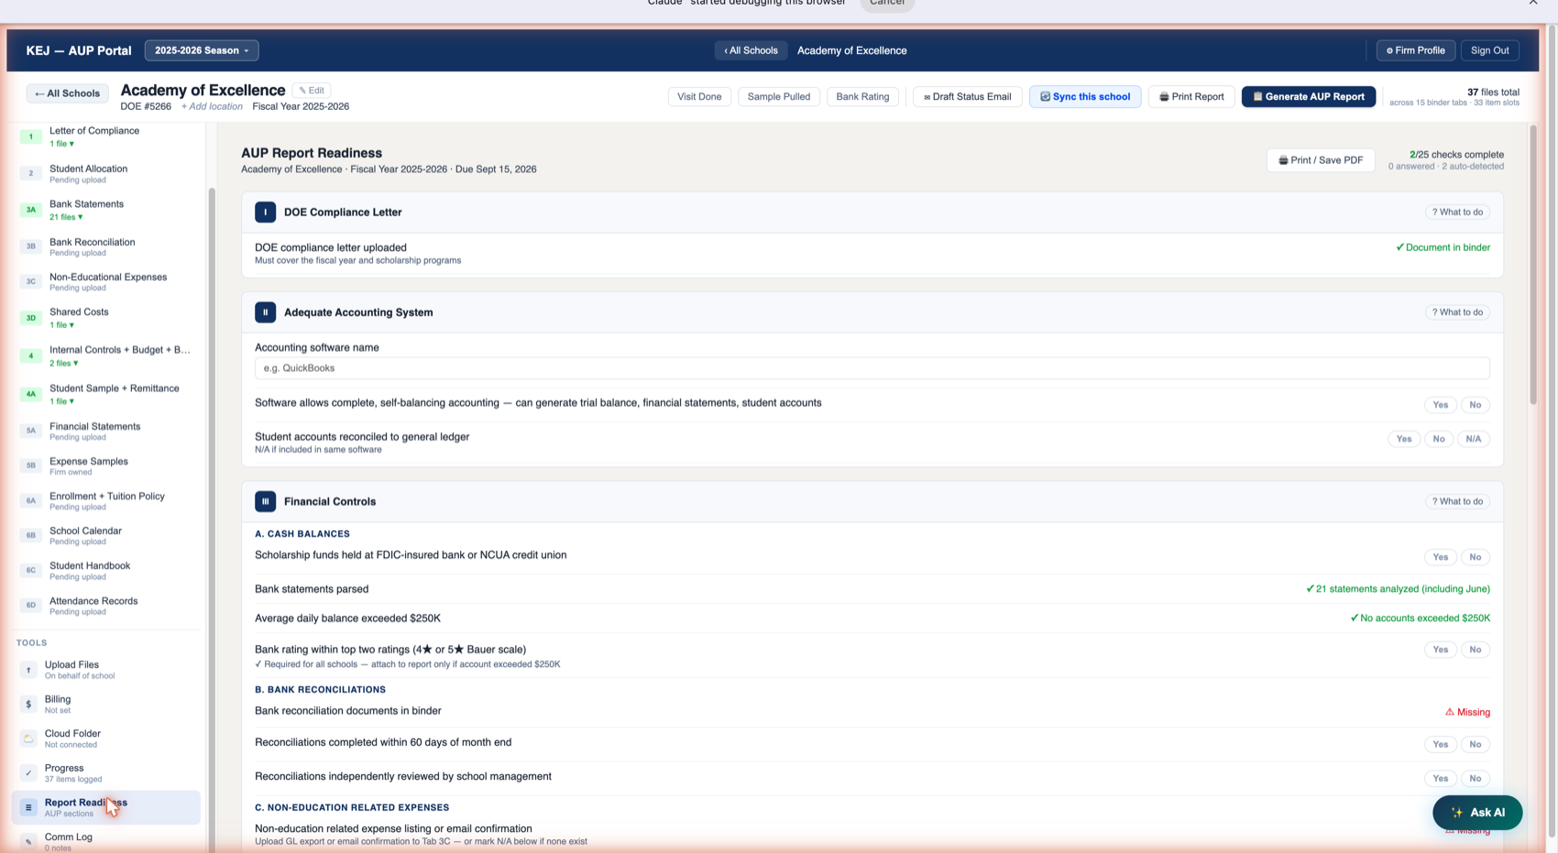
Task: Click the 4A badge beside Student Sample + Remittance
Action: click(30, 394)
